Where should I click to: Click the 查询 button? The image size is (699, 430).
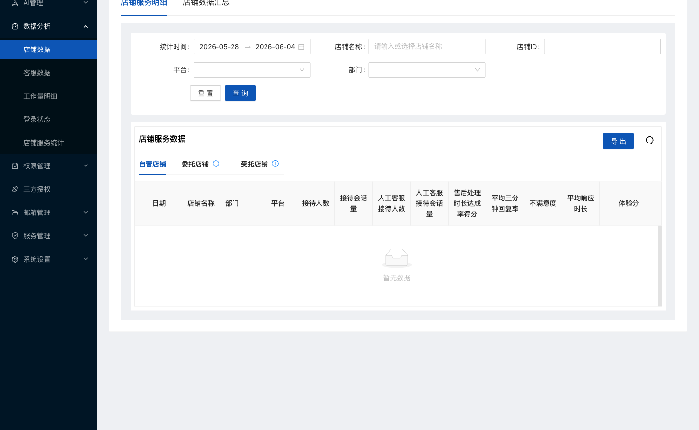coord(240,93)
